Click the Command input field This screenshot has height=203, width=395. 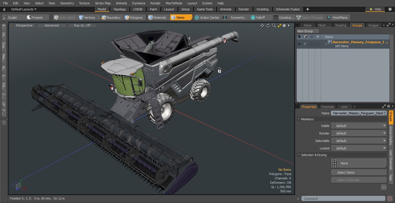343,199
